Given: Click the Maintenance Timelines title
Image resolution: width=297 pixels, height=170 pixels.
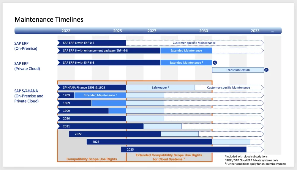Looking at the screenshot, I should point(49,20).
